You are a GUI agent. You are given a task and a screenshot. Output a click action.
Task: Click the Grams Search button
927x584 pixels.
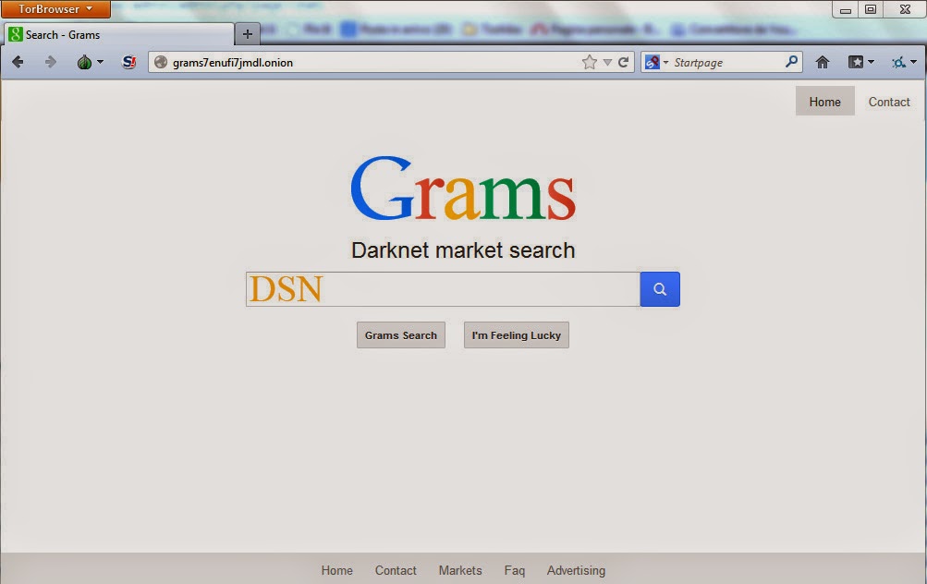(401, 335)
